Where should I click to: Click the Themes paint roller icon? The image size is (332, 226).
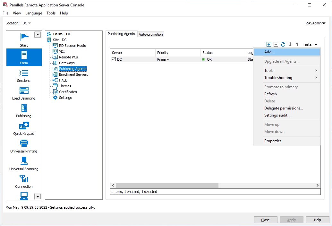pos(55,86)
